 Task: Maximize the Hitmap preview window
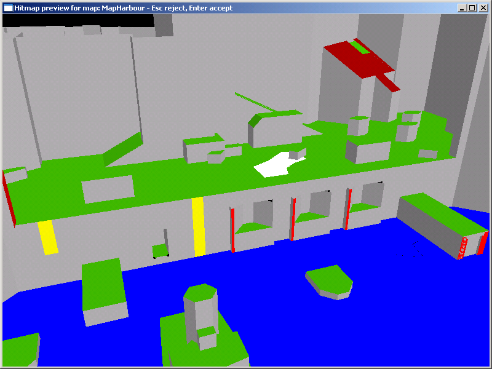472,8
